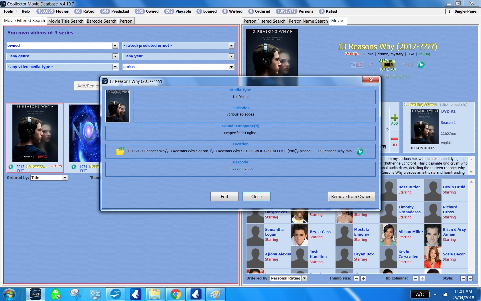Increase Style with plus button
481x301 pixels.
tap(470, 278)
